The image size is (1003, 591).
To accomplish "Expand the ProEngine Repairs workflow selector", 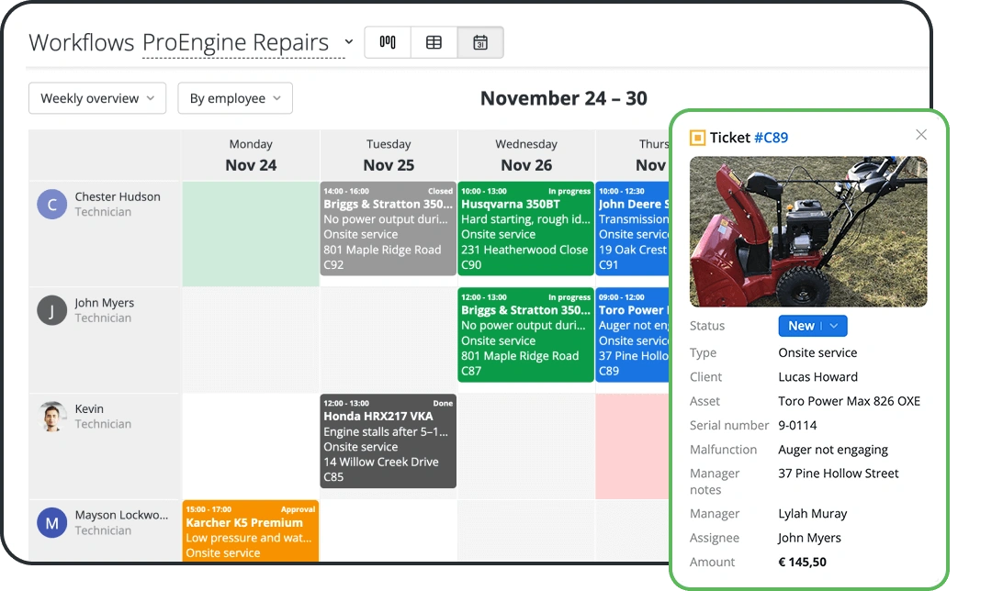I will [x=348, y=42].
